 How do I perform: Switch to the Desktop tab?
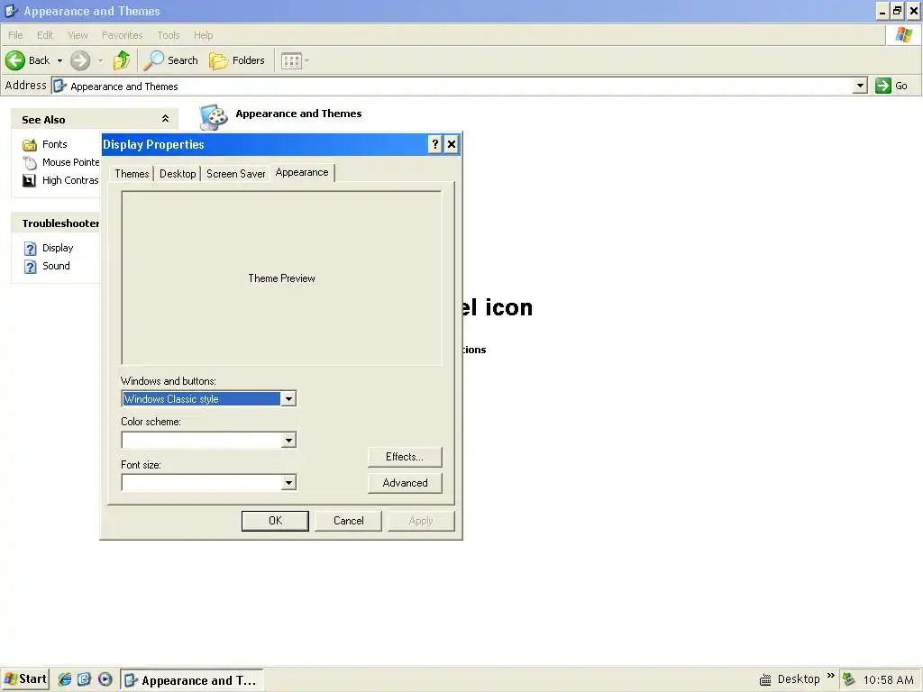(178, 174)
